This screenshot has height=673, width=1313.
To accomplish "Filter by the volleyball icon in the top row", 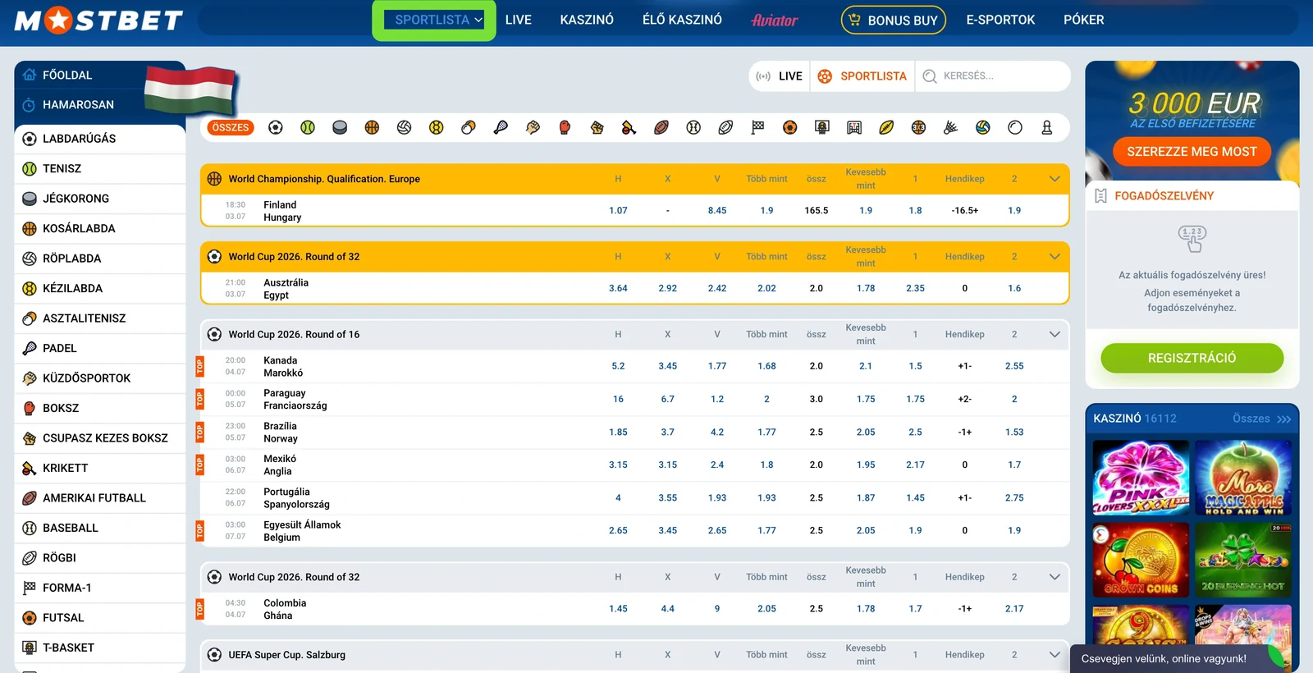I will point(404,127).
